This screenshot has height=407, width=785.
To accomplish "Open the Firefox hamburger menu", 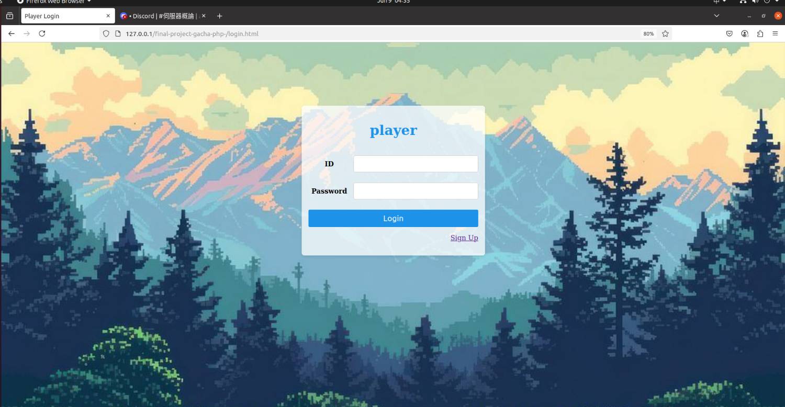I will coord(775,33).
